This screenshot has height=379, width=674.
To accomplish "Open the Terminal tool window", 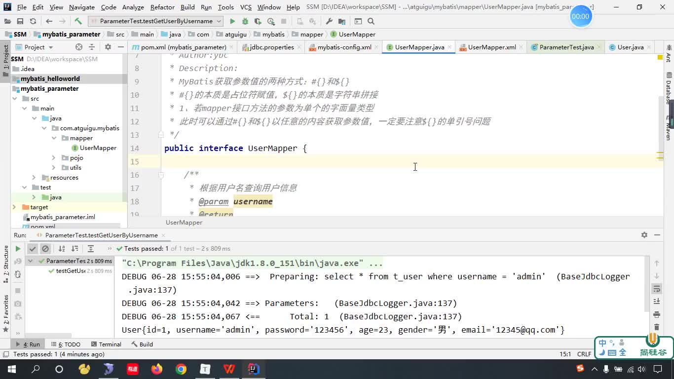I will (x=105, y=344).
